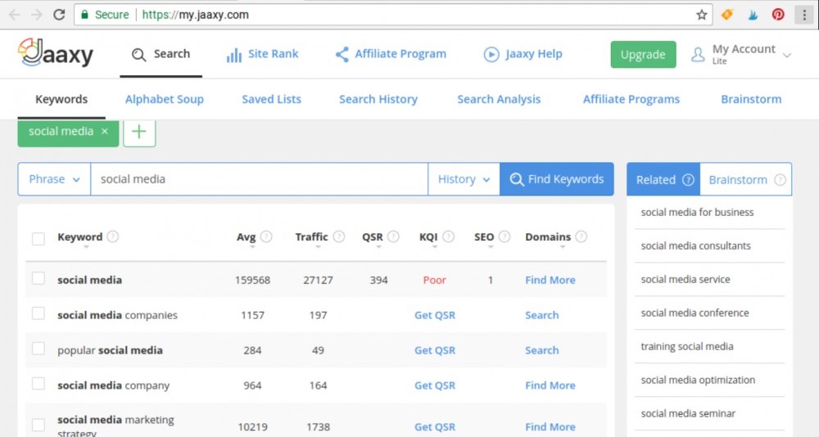Go back with the browser back arrow
Screen dimensions: 819x437
14,15
